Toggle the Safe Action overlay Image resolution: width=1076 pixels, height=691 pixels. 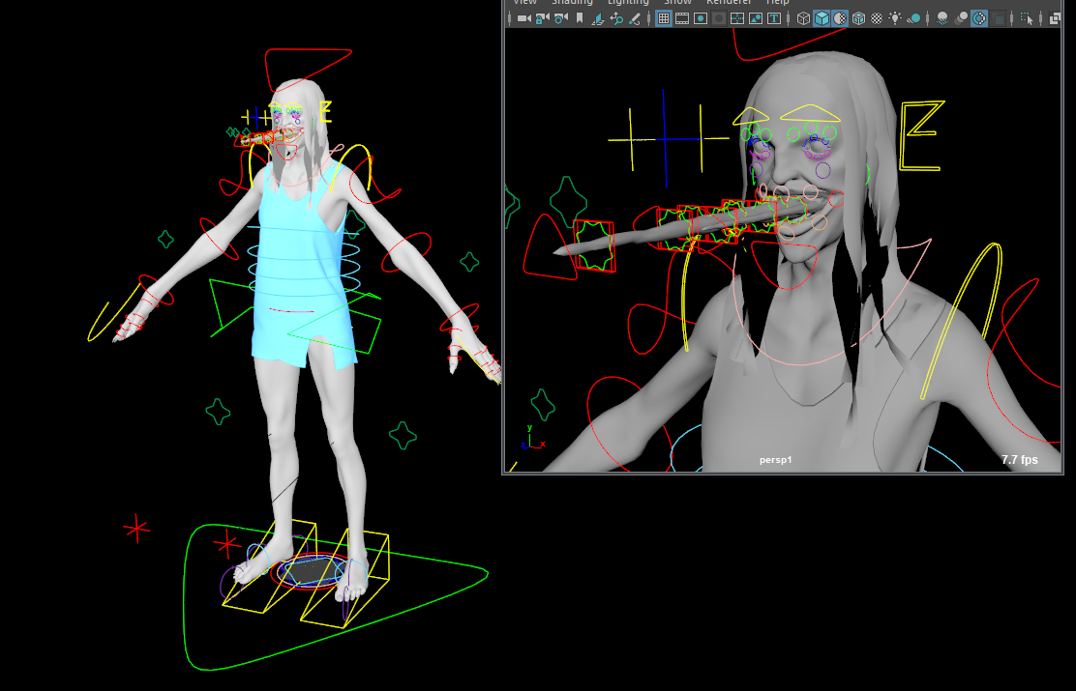point(756,18)
